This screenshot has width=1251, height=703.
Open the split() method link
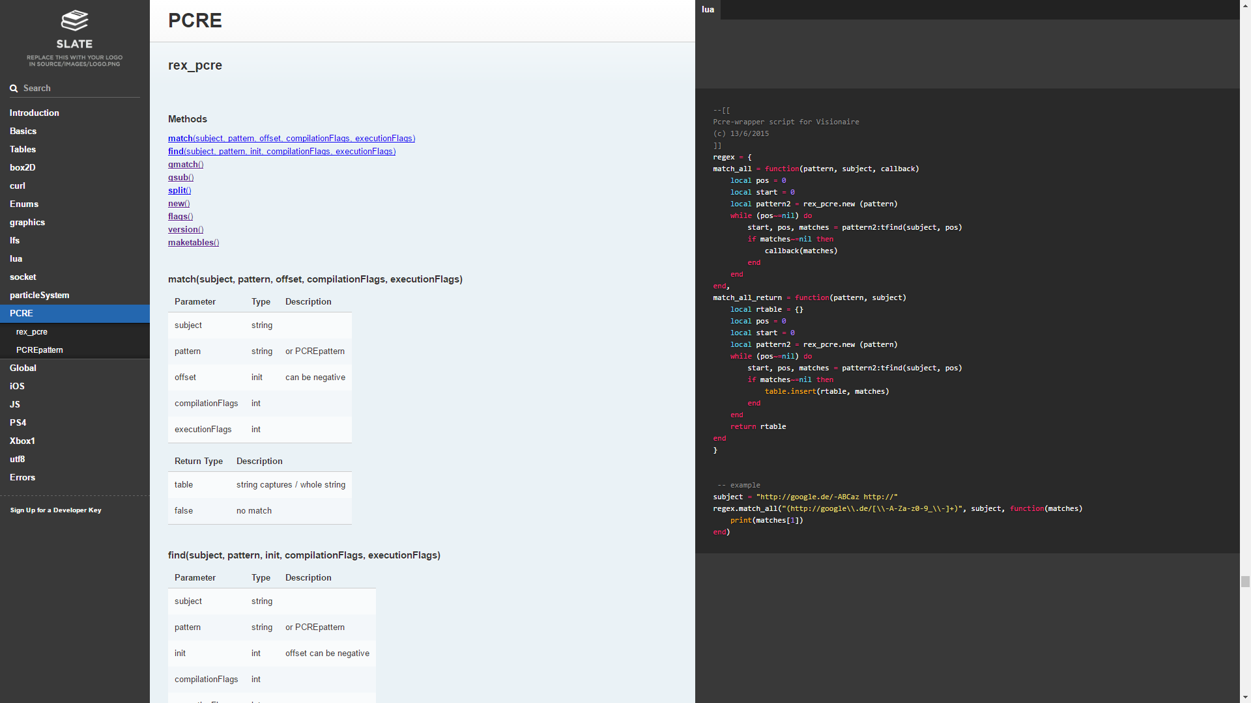[x=179, y=190]
